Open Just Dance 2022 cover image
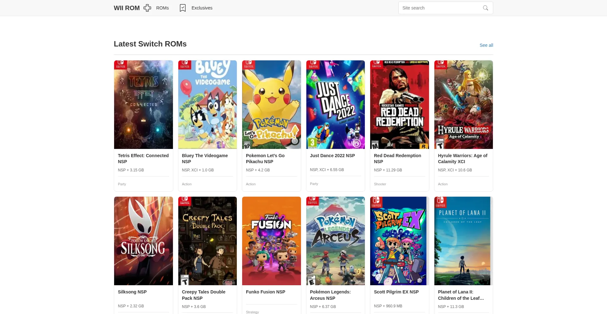Screen dimensions: 607x314 click(335, 105)
